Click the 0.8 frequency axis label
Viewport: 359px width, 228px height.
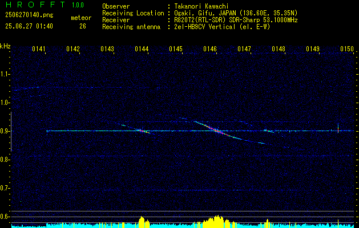[5, 160]
